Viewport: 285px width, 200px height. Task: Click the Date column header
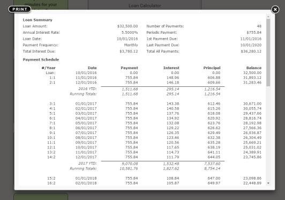(92, 68)
